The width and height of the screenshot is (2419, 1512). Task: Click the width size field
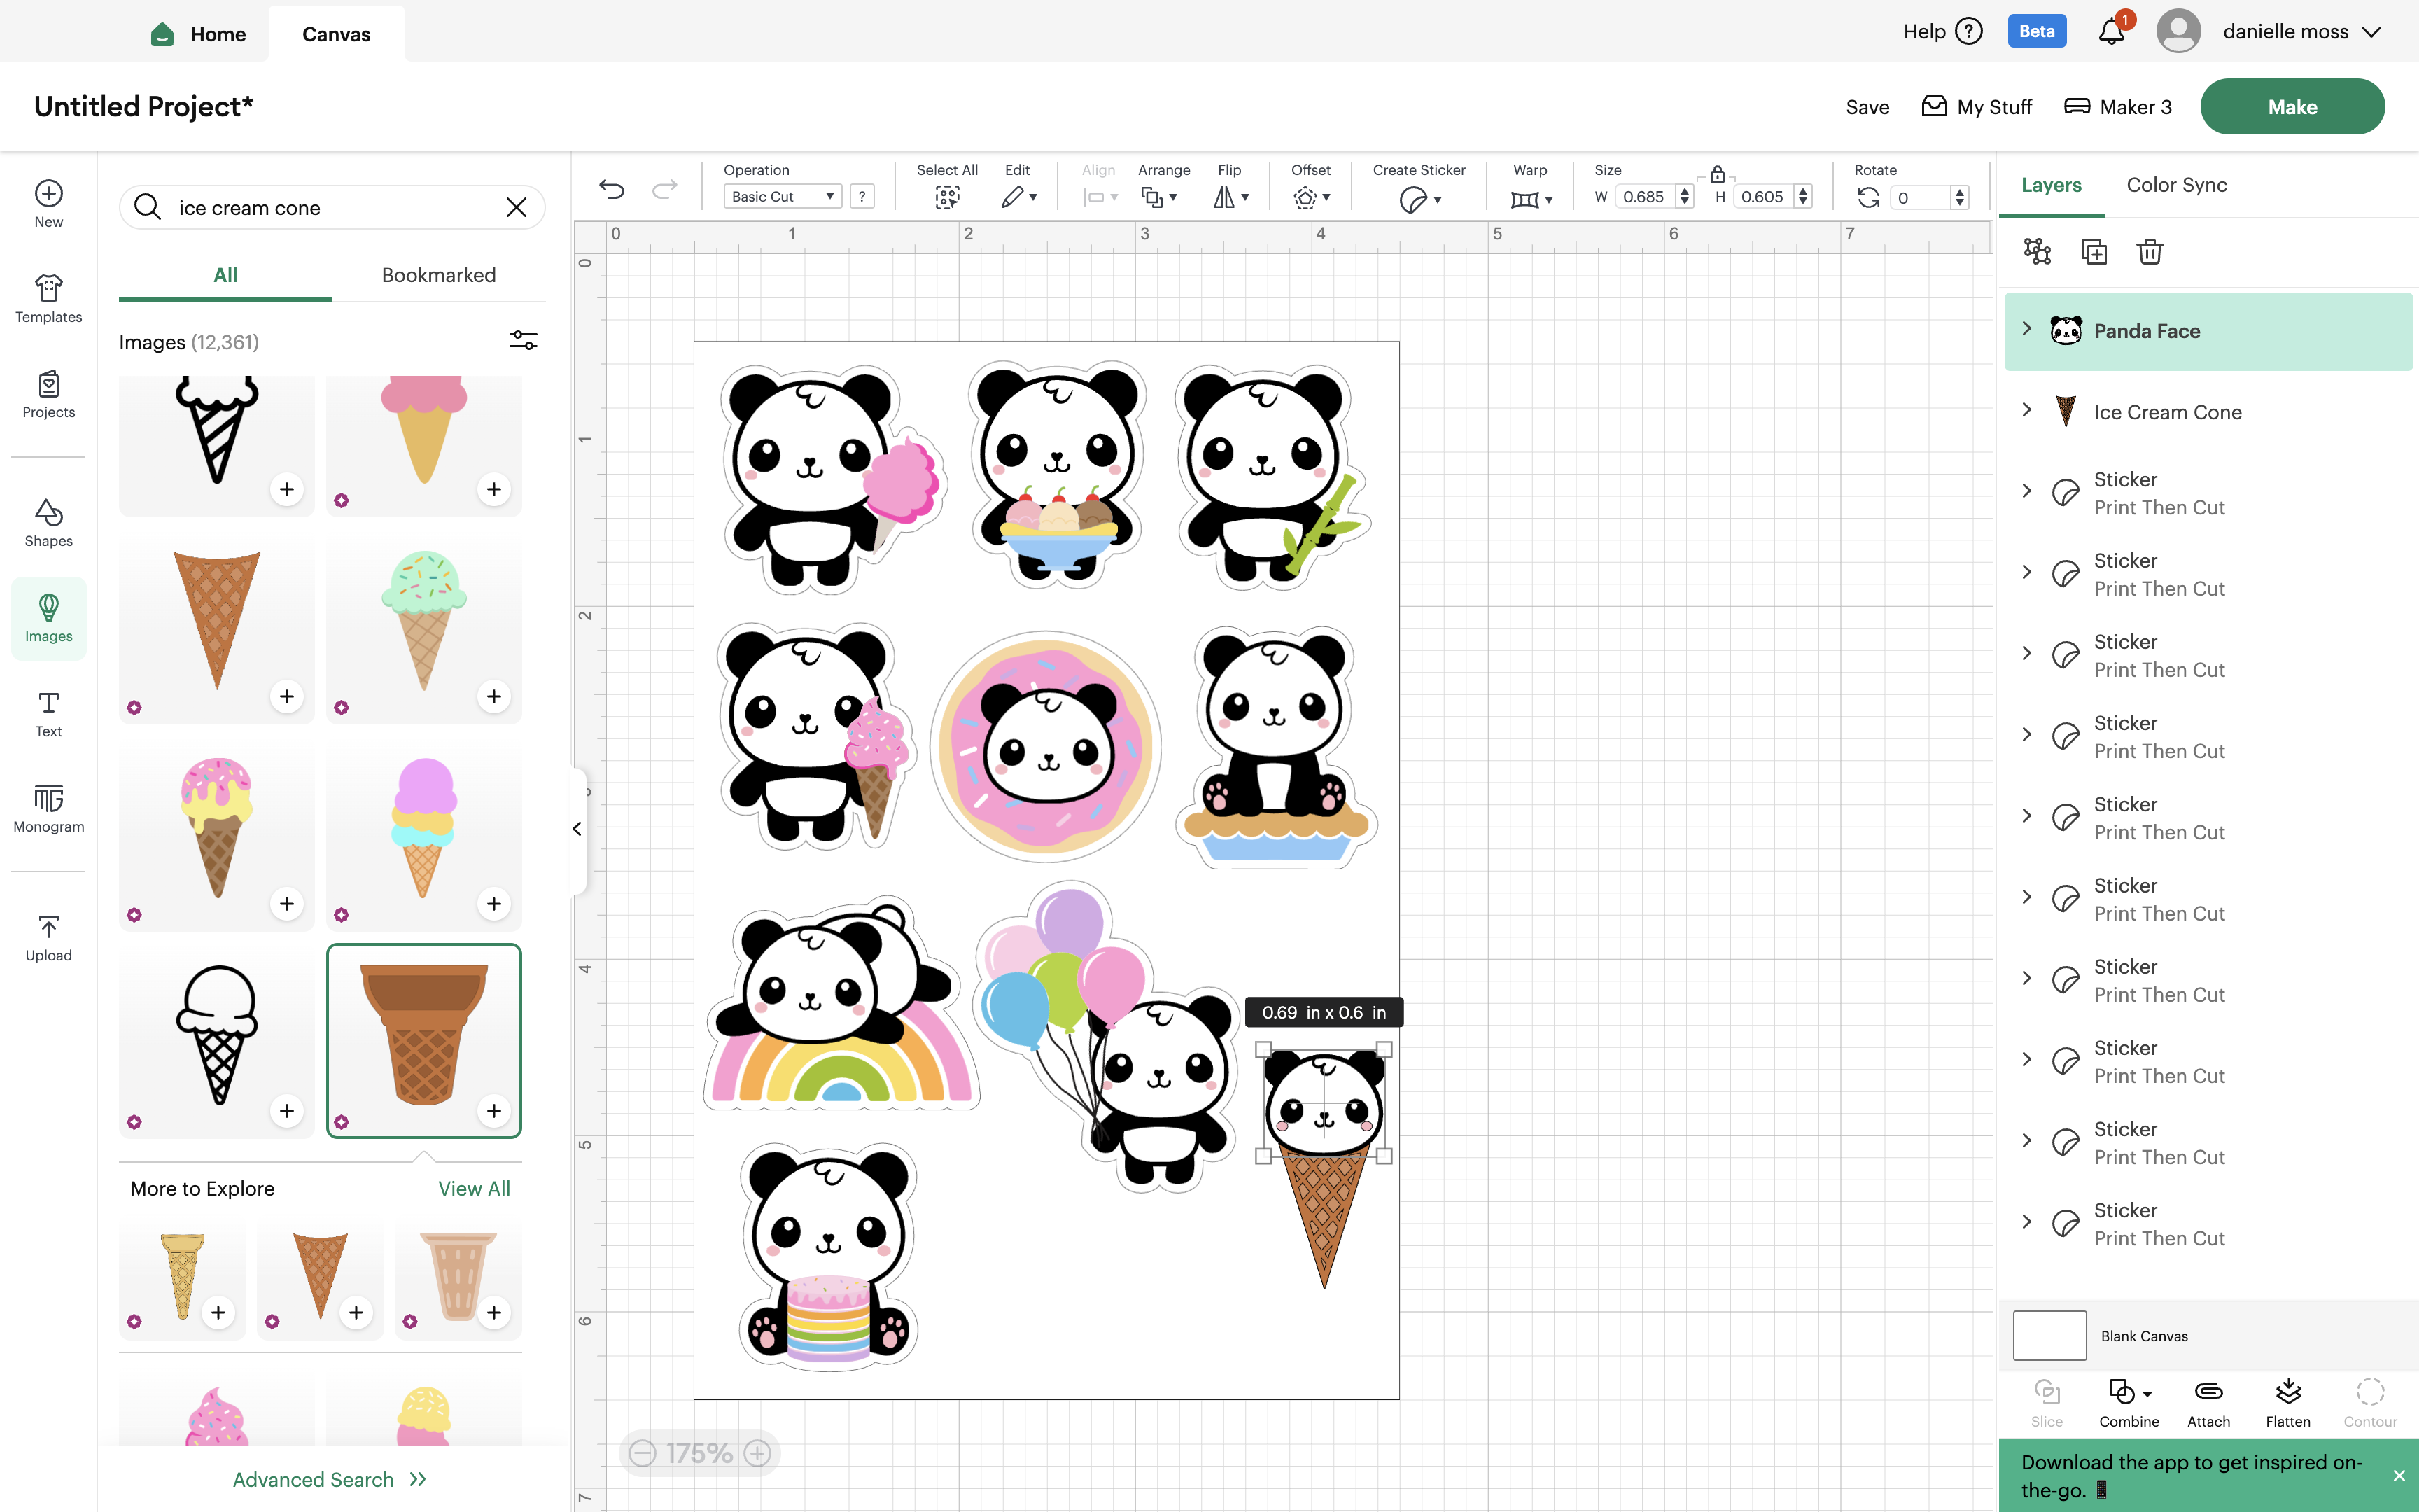coord(1646,197)
